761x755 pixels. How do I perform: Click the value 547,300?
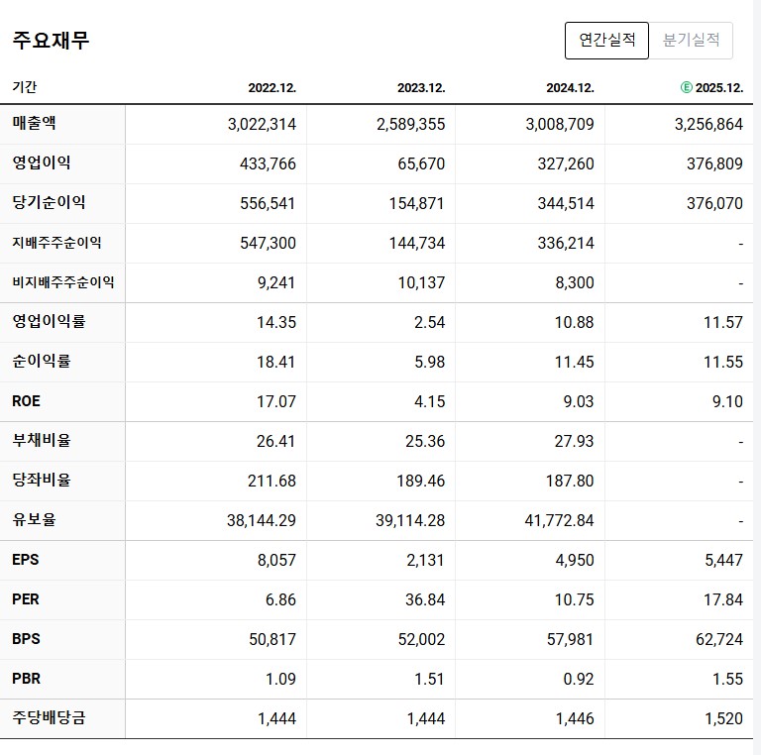point(268,243)
